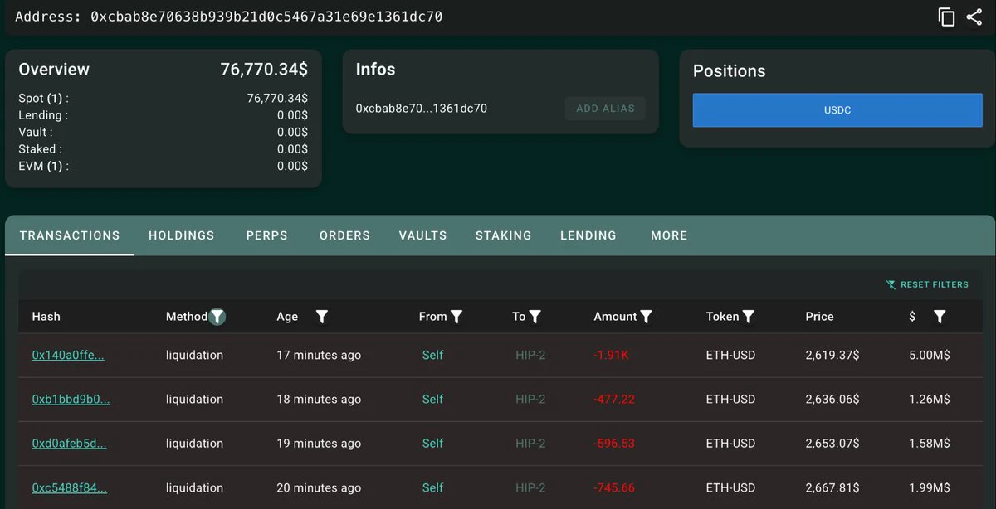Click Self in the 18 minutes ago row
This screenshot has width=996, height=509.
[x=432, y=399]
